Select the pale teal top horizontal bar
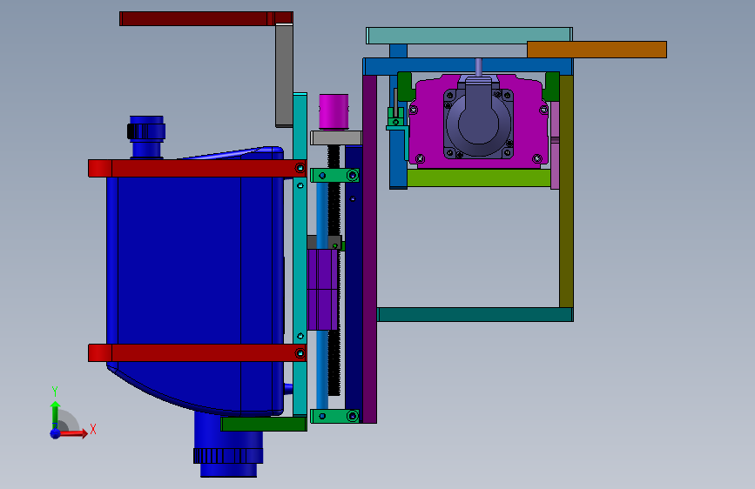755x489 pixels. (x=469, y=36)
